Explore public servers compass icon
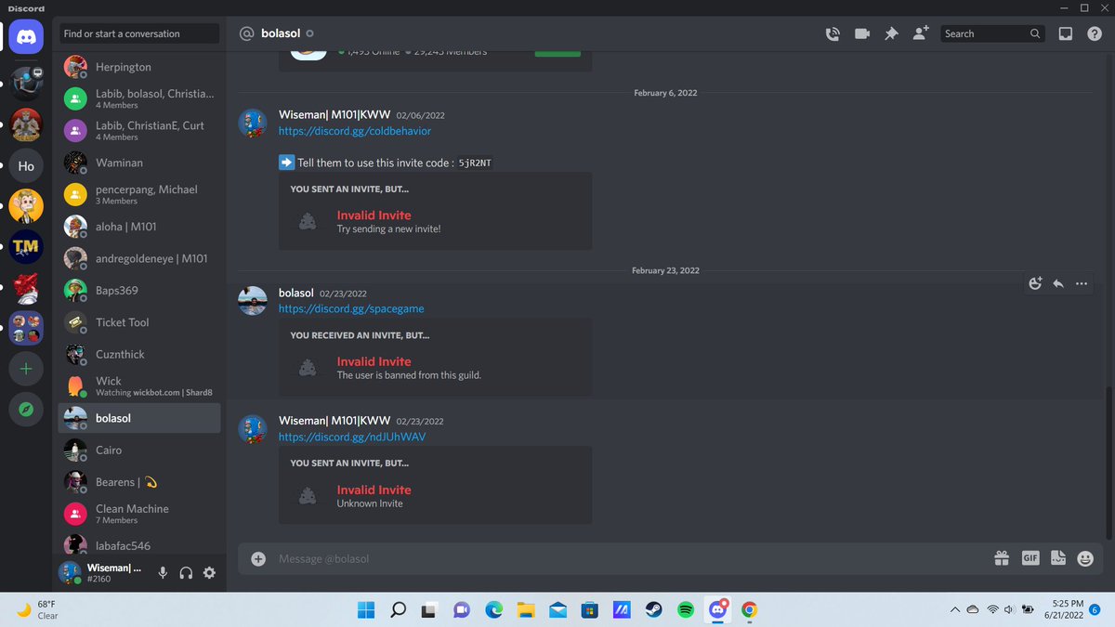This screenshot has height=627, width=1115. tap(26, 409)
